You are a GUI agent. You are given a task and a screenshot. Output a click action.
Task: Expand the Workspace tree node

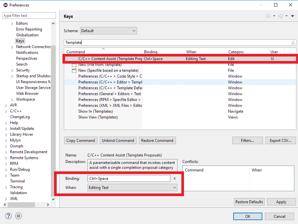pyautogui.click(x=12, y=100)
